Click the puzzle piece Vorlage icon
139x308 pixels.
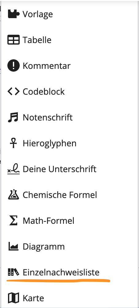click(x=14, y=14)
